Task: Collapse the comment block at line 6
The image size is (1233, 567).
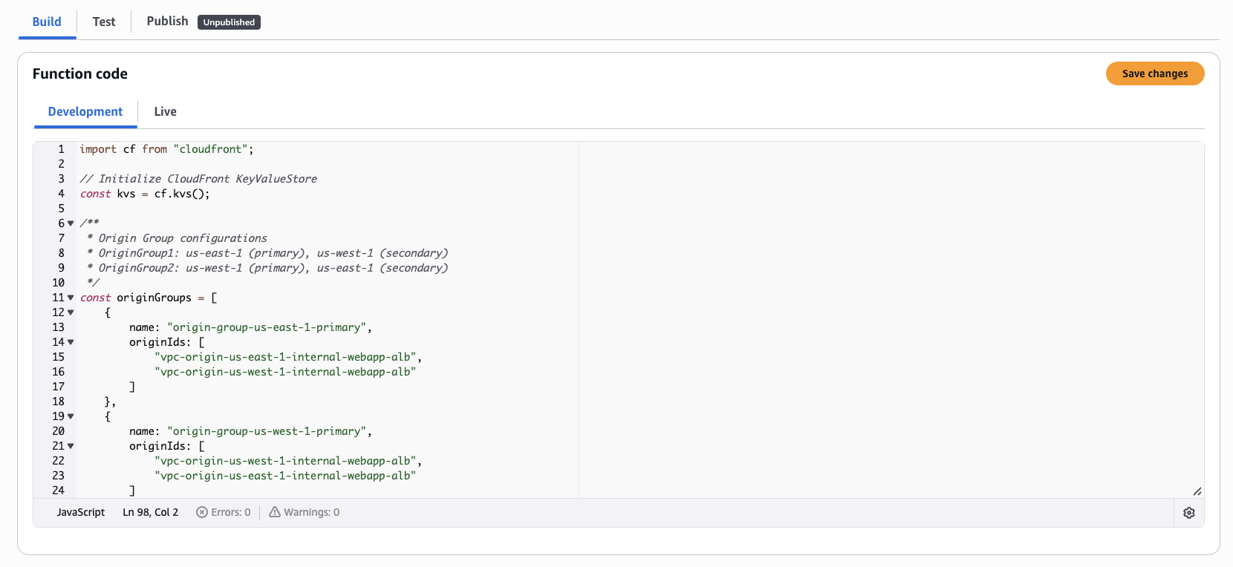Action: (71, 223)
